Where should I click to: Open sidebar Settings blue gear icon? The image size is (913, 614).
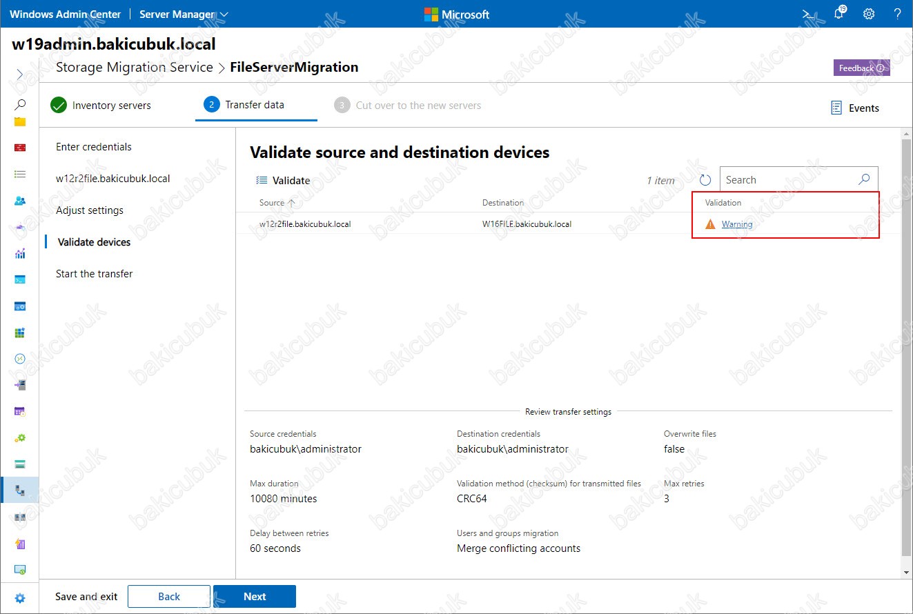point(20,598)
